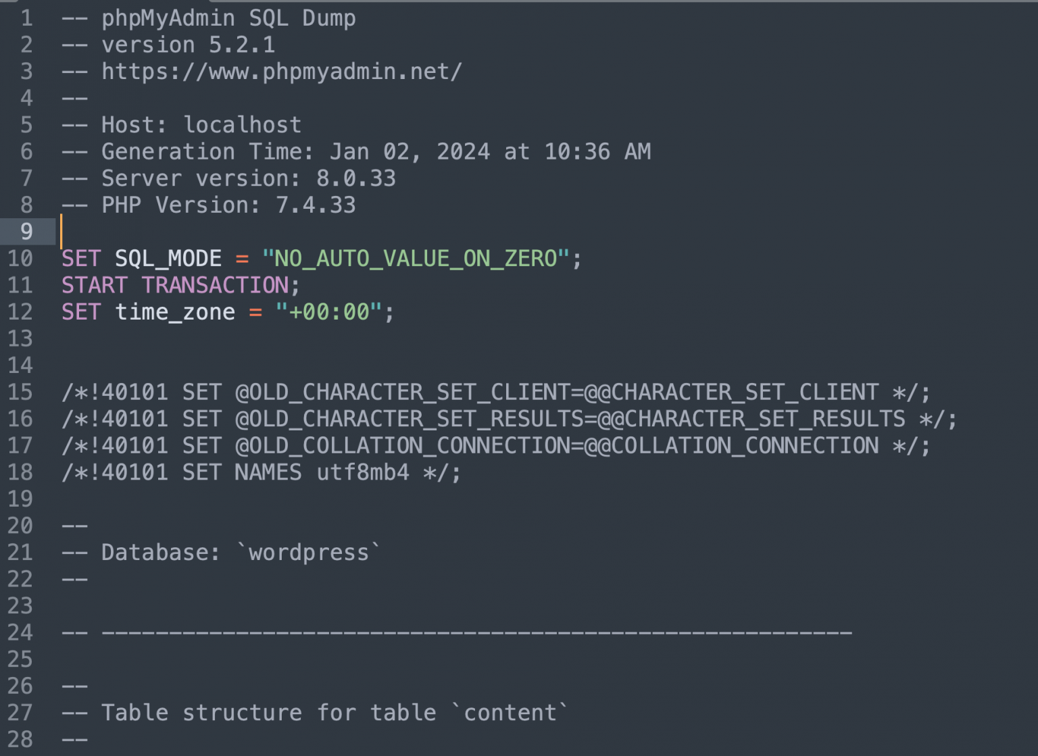1038x756 pixels.
Task: Click the "Generation Time" comment text
Action: pyautogui.click(x=207, y=152)
